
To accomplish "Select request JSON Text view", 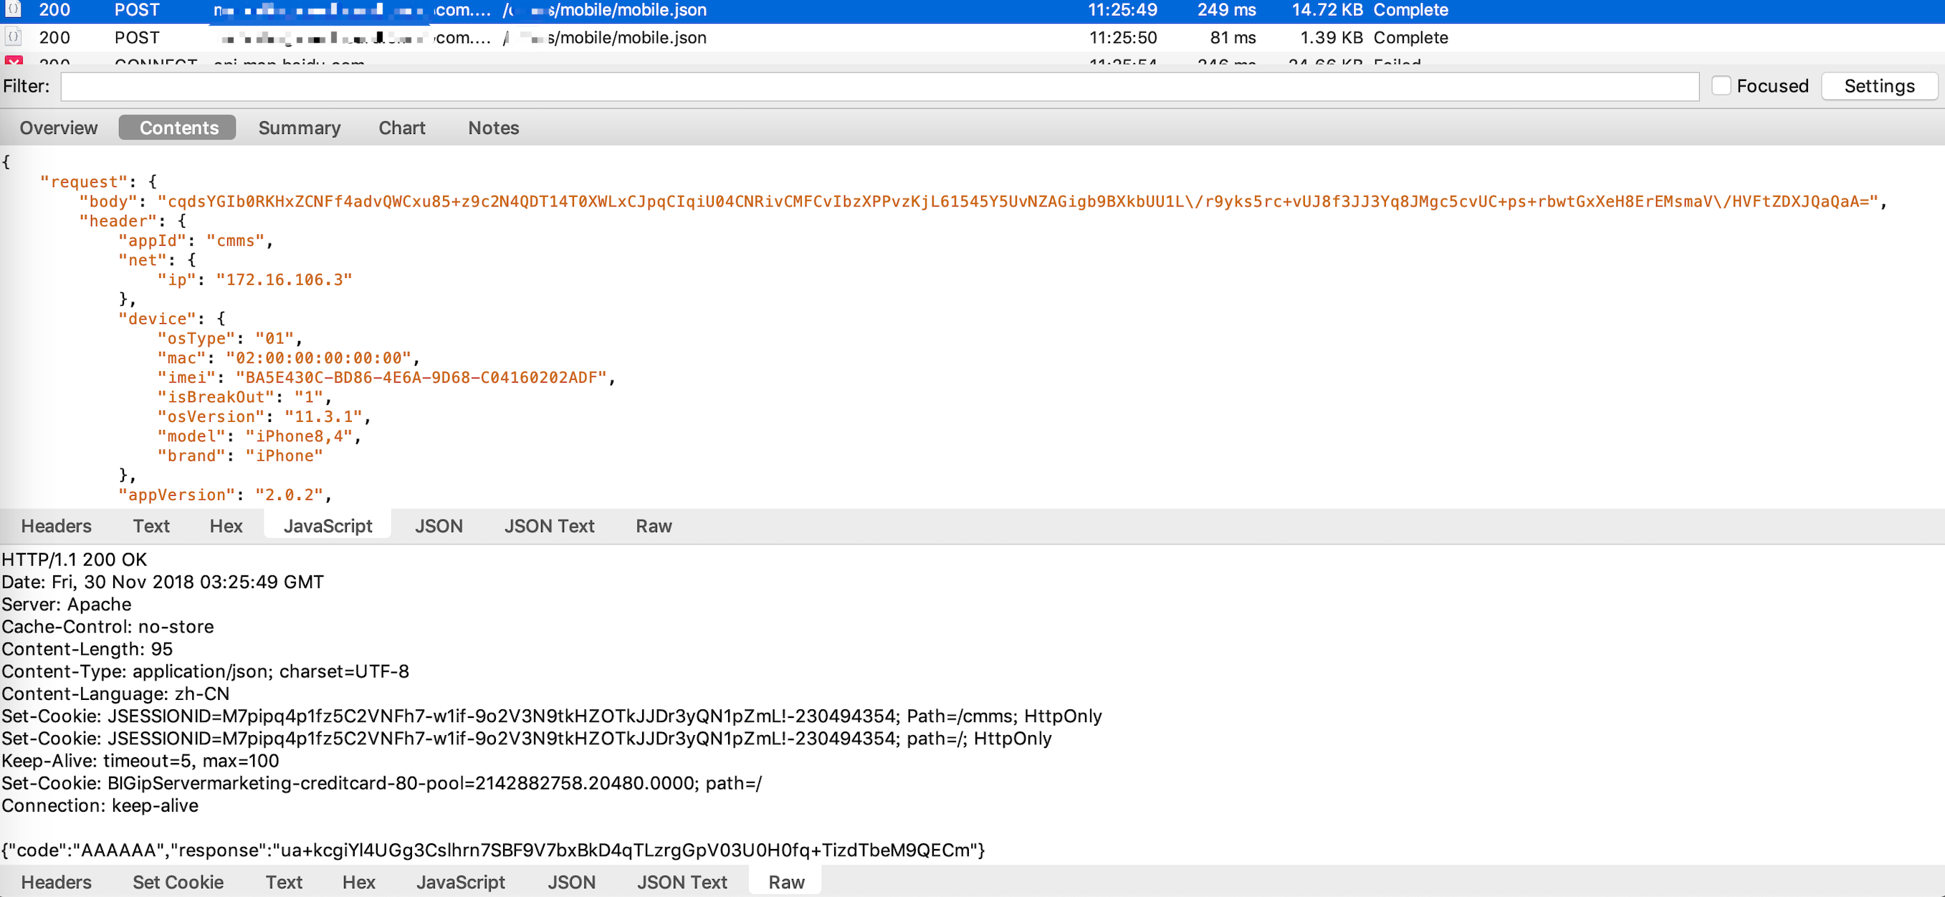I will [549, 525].
